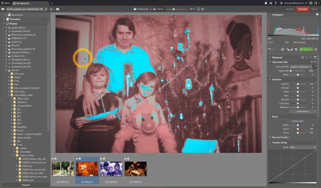321x188 pixels.
Task: Enable the Odstíny šedi checkbox
Action: coord(291,121)
